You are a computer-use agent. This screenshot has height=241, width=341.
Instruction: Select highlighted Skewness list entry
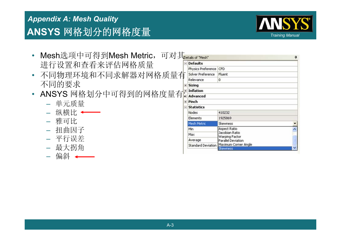coord(255,148)
